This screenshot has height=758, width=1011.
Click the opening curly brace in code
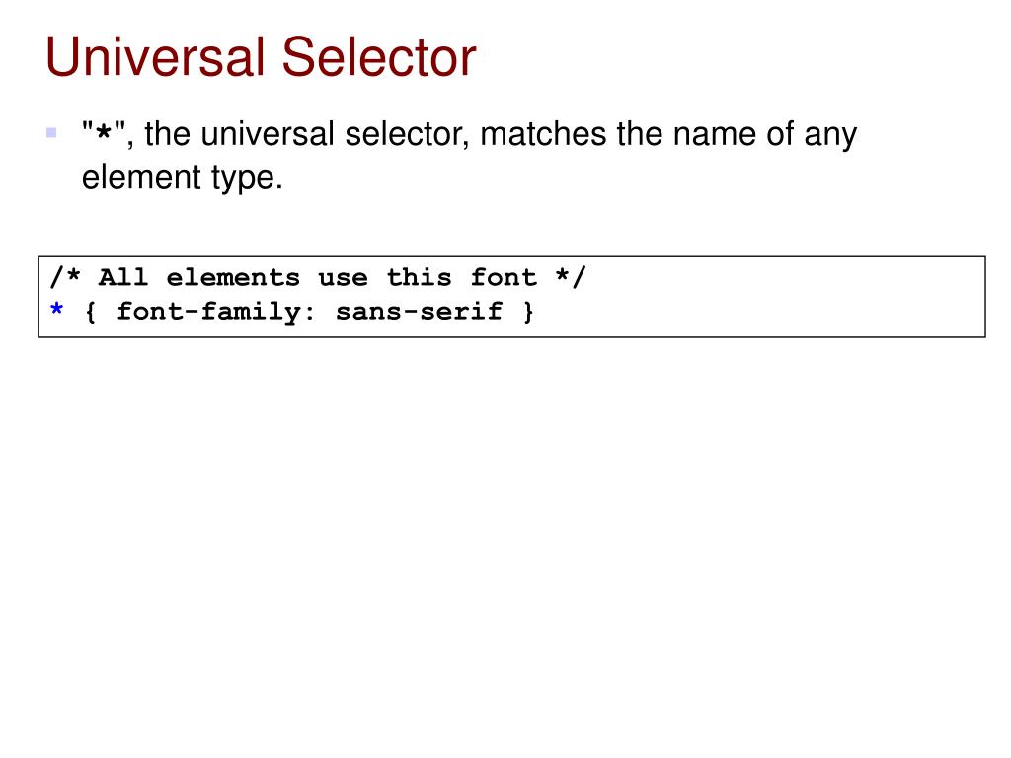coord(90,312)
